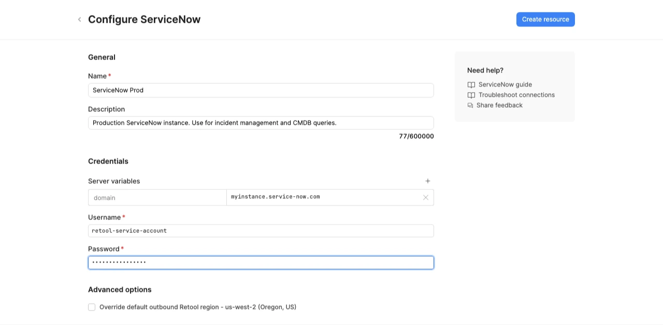Enable Override default outbound Retool region checkbox
Viewport: 663px width, 325px height.
pos(92,307)
